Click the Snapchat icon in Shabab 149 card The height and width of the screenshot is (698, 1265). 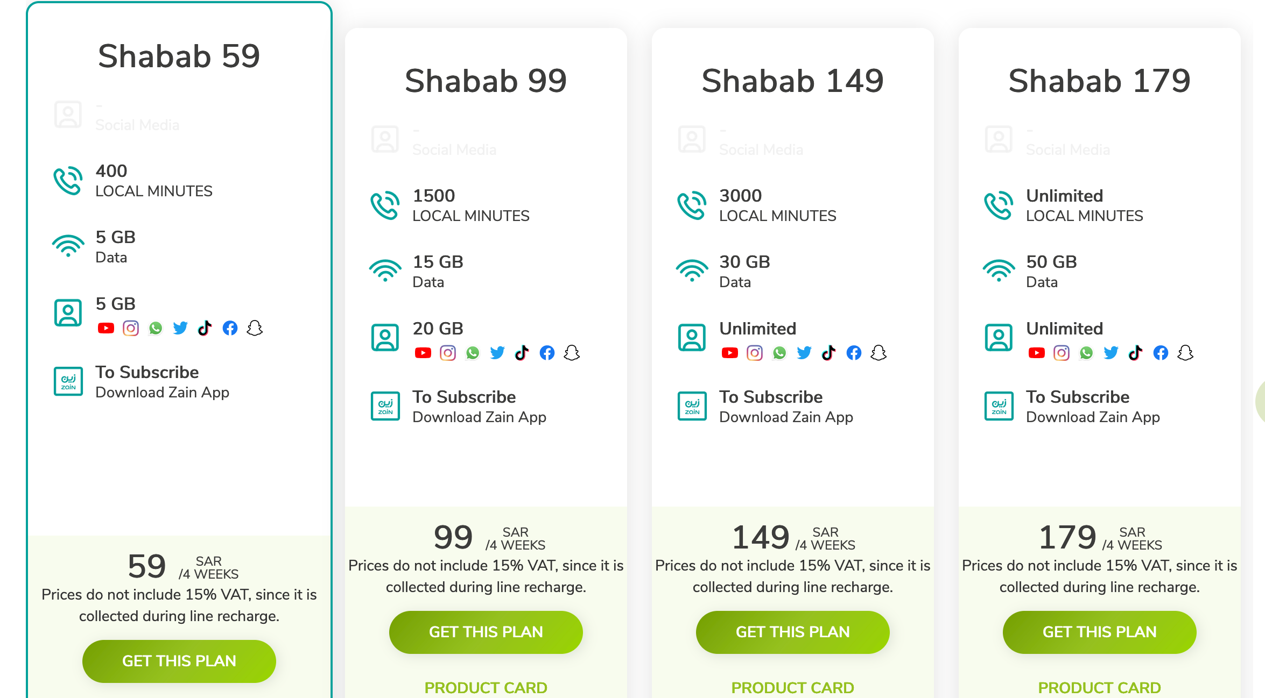[879, 353]
